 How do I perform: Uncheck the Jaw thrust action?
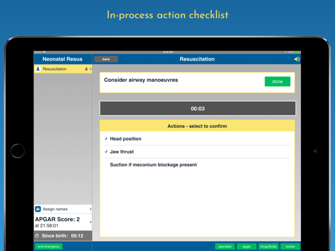[197, 152]
